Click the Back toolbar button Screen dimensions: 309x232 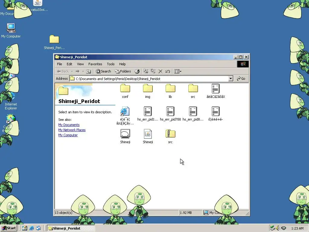[63, 71]
